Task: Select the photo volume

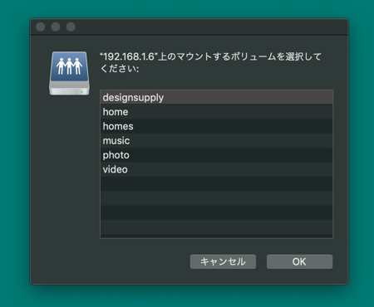Action: pos(216,155)
